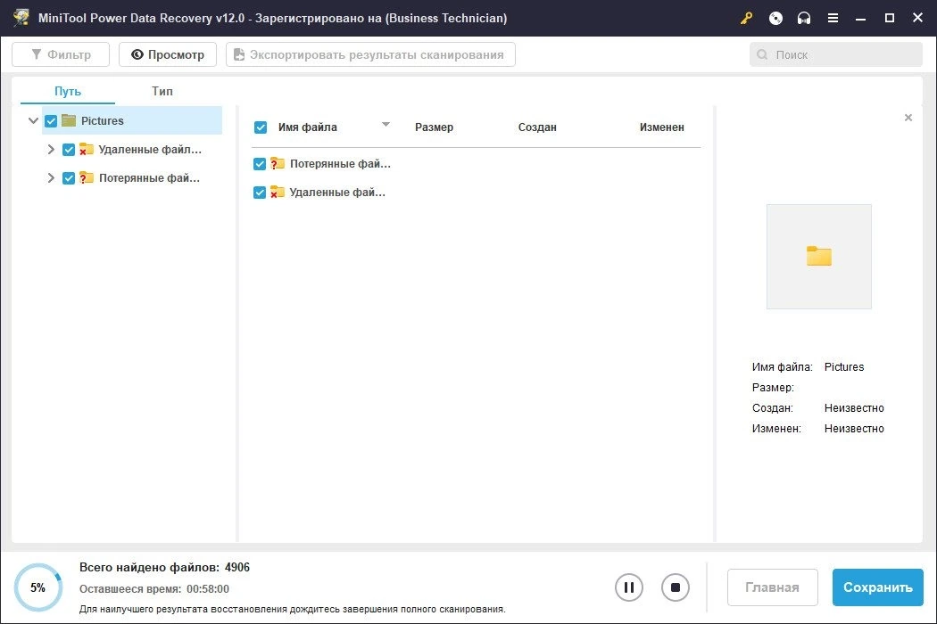Stop the scan
937x624 pixels.
[x=676, y=587]
